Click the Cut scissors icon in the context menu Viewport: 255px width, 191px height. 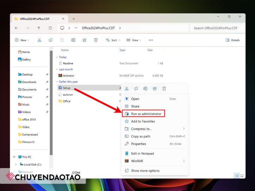126,89
